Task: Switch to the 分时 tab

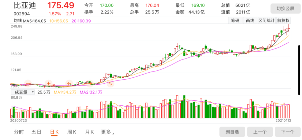Action: coord(19,132)
